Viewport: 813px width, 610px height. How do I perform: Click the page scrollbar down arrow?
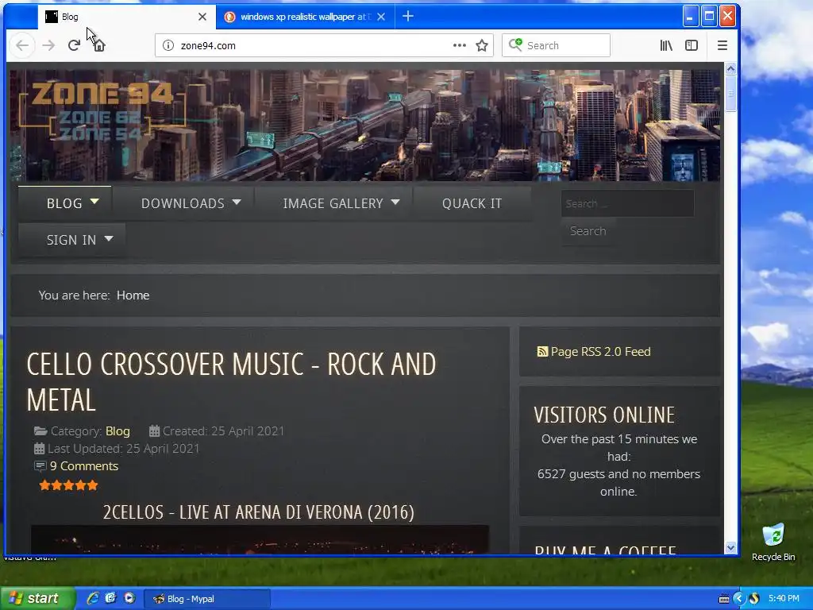pyautogui.click(x=730, y=548)
